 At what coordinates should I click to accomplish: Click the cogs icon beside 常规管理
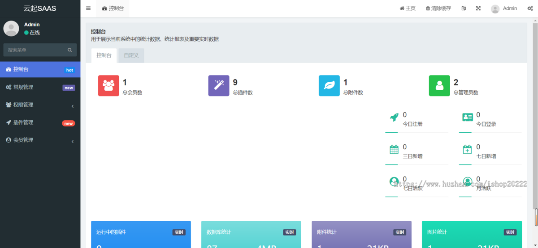tap(9, 87)
